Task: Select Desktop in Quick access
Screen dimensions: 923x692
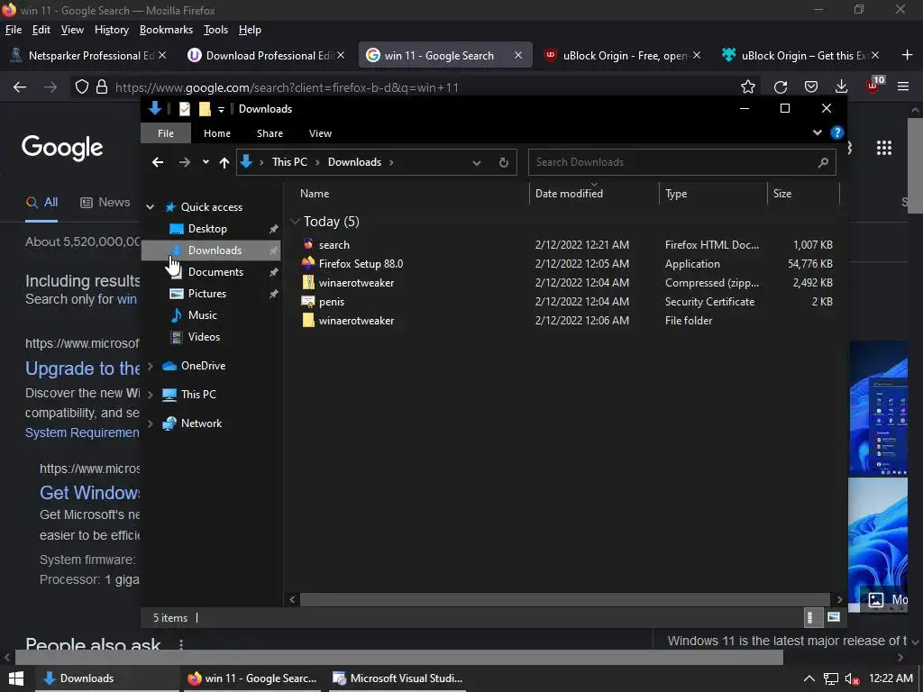Action: 207,229
